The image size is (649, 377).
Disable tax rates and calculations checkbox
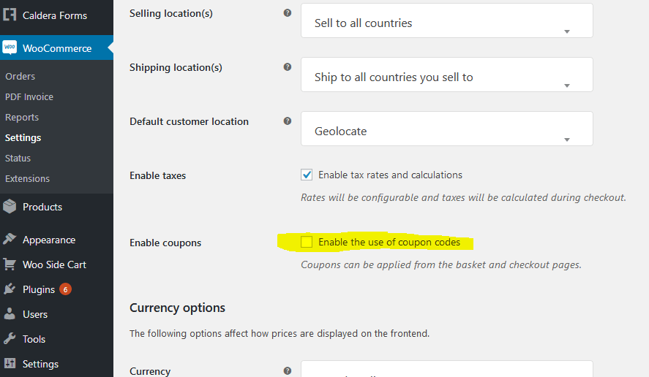pyautogui.click(x=307, y=175)
